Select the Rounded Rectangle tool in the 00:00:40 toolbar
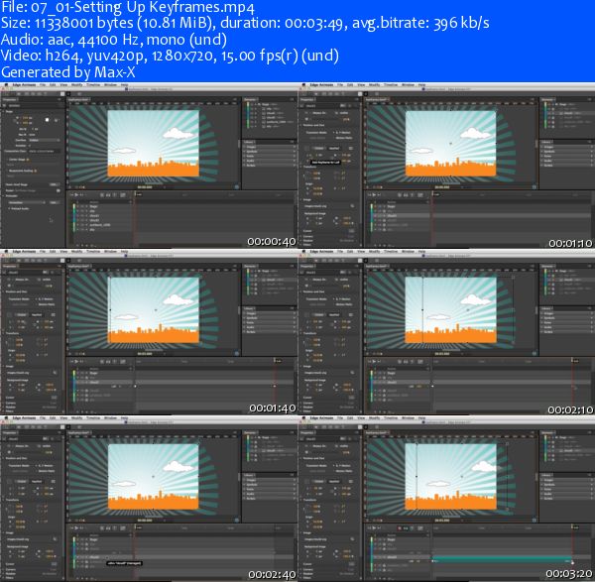Screen dimensions: 595x582 (x=34, y=93)
